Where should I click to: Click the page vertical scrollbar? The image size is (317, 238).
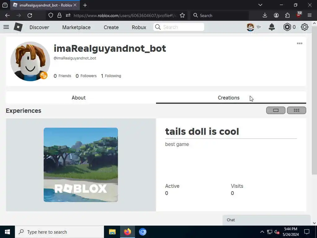click(x=314, y=100)
